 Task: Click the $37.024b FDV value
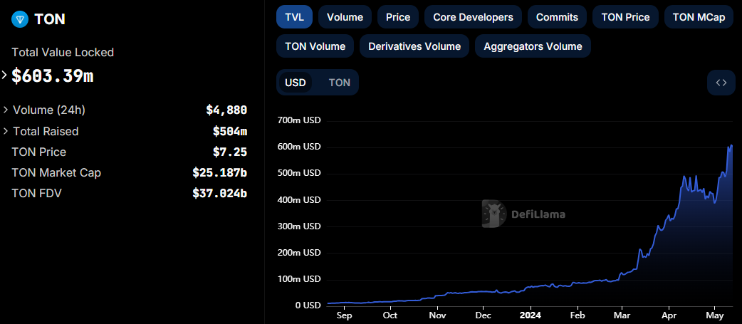pos(219,194)
